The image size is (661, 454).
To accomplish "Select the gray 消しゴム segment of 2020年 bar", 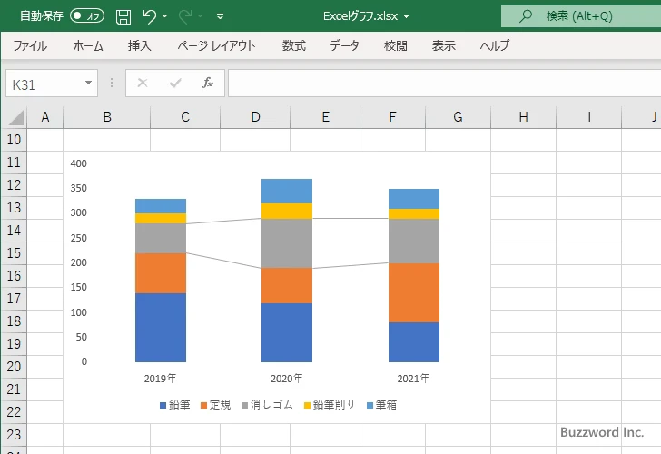I will click(287, 243).
